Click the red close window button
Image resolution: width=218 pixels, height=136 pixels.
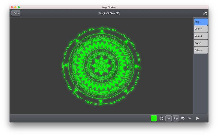(x=12, y=7)
